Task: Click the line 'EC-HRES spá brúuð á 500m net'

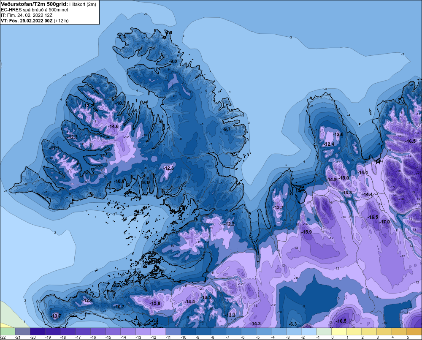Action: [35, 10]
